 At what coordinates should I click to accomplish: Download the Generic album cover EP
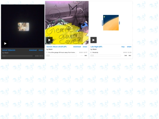point(77,47)
